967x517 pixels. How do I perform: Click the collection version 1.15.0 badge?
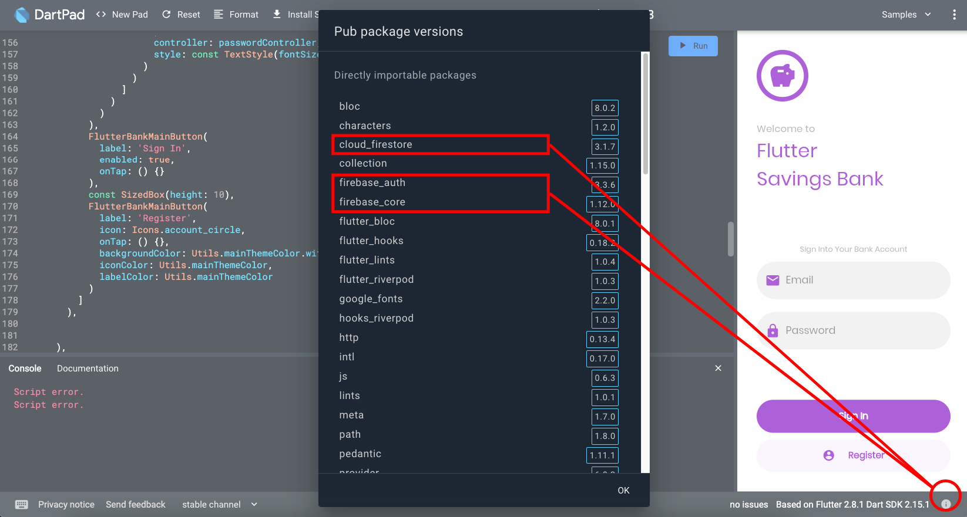(x=602, y=165)
